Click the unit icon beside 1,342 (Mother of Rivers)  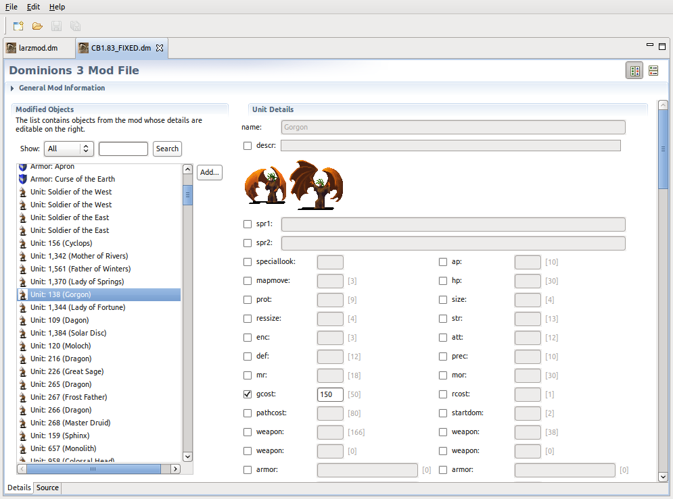(23, 256)
